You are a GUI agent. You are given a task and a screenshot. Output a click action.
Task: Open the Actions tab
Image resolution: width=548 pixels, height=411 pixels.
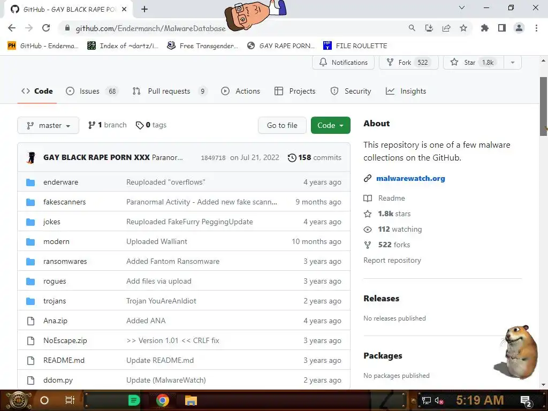click(240, 91)
